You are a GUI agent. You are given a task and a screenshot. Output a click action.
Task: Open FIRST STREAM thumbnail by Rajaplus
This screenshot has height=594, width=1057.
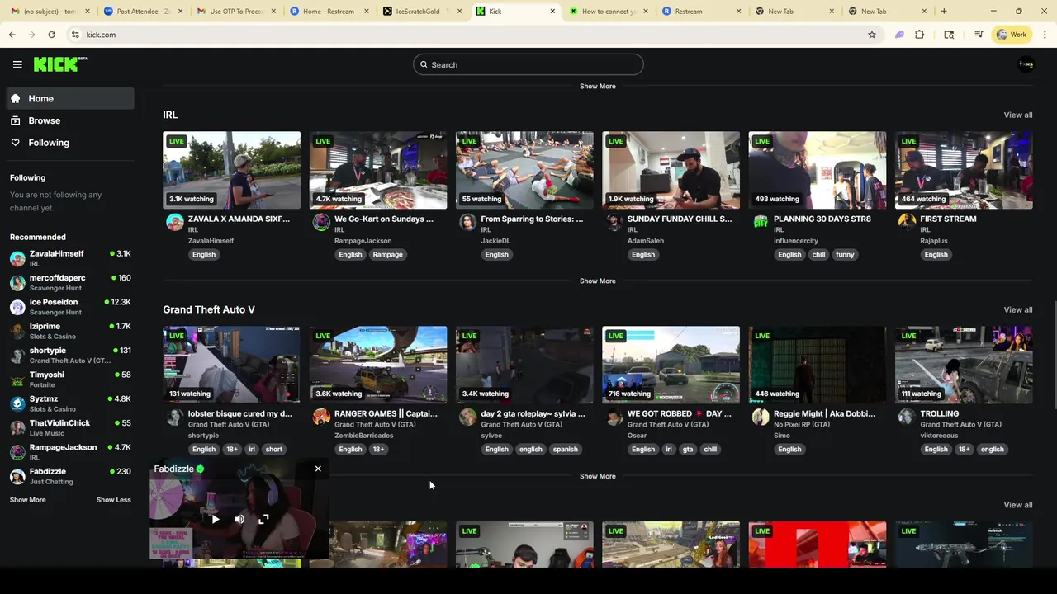tap(964, 170)
